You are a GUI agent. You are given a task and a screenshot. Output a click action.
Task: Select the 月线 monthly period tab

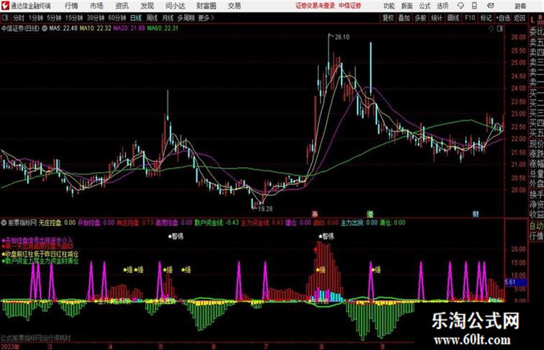[x=168, y=18]
